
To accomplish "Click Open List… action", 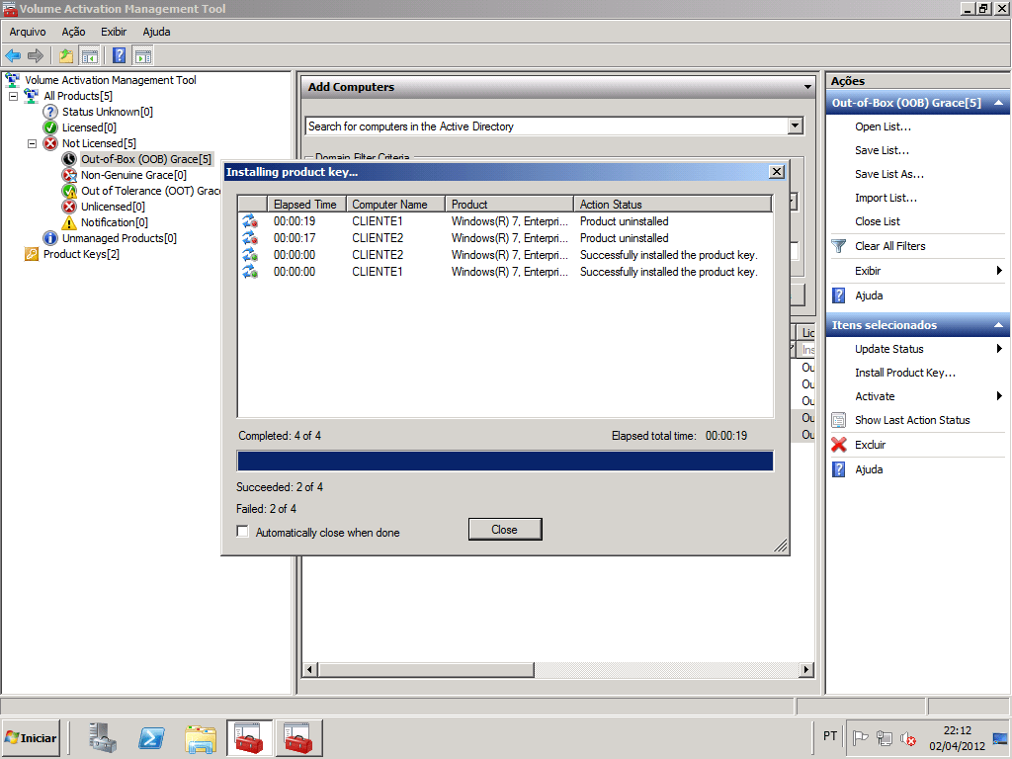I will (883, 126).
